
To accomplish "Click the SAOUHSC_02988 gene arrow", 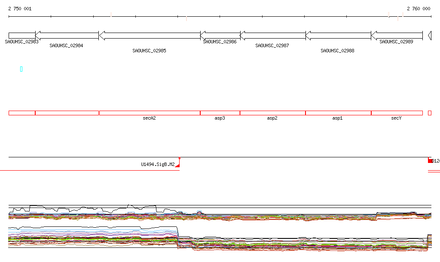I will pyautogui.click(x=338, y=36).
